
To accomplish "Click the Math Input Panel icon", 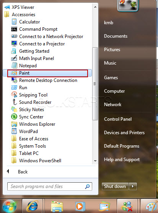I will point(14,58).
